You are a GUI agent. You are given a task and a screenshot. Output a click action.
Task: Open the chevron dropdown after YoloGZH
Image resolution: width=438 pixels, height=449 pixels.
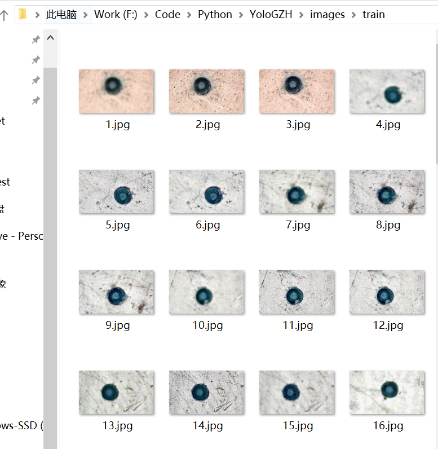coord(301,15)
